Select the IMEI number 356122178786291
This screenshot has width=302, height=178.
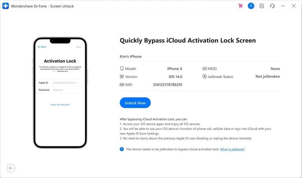pos(168,84)
